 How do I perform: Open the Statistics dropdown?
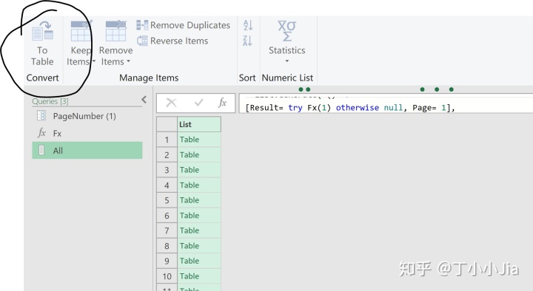click(x=287, y=41)
